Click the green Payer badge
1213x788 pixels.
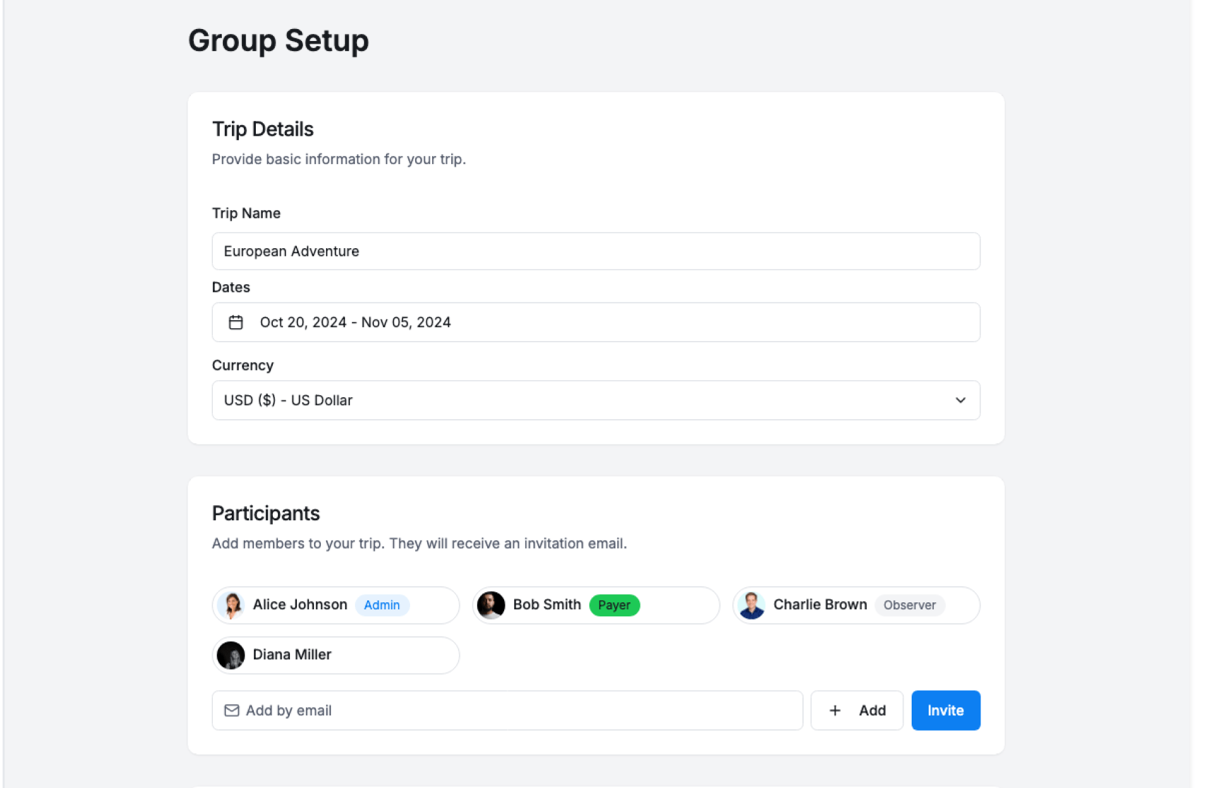(614, 605)
